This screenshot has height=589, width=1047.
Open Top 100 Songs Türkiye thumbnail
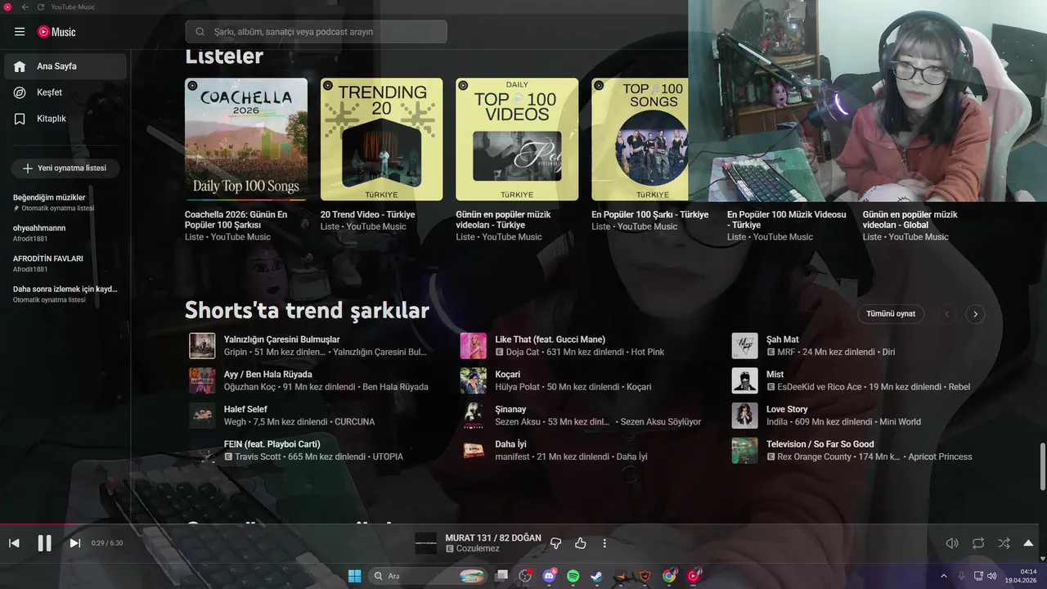tap(640, 139)
